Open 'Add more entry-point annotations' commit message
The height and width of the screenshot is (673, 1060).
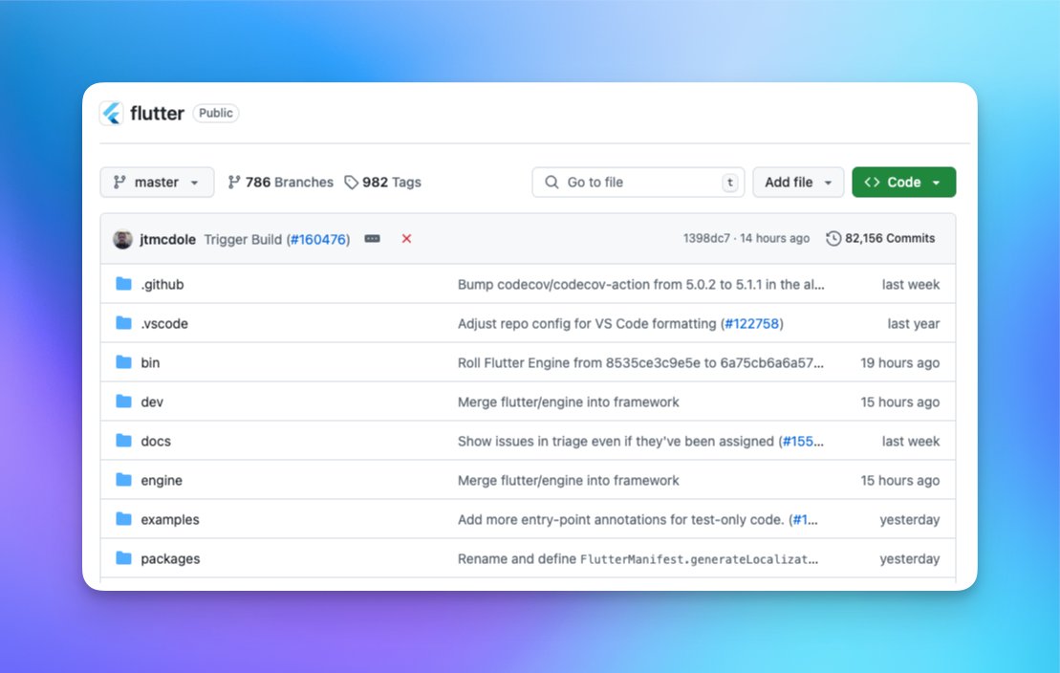[x=620, y=520]
